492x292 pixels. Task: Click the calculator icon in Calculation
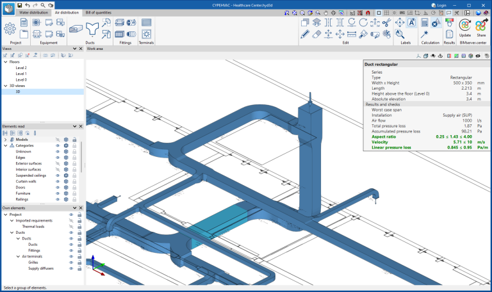425,22
